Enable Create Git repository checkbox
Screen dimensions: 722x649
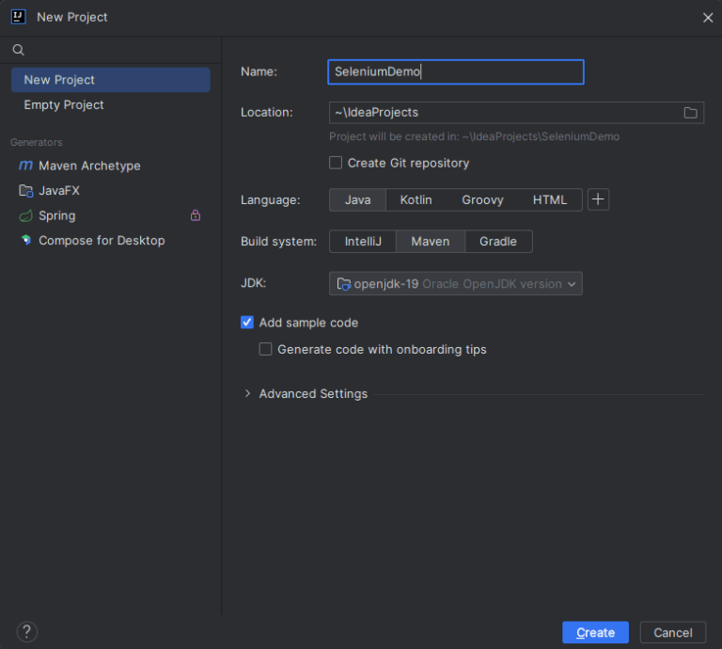[x=336, y=163]
